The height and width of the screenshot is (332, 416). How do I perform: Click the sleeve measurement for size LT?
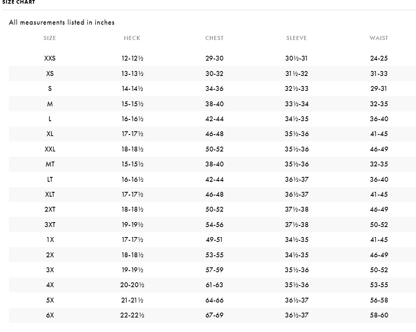(296, 179)
